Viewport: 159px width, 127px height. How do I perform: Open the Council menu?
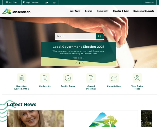coord(89,11)
